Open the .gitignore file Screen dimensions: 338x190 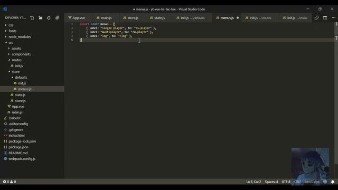[x=16, y=130]
